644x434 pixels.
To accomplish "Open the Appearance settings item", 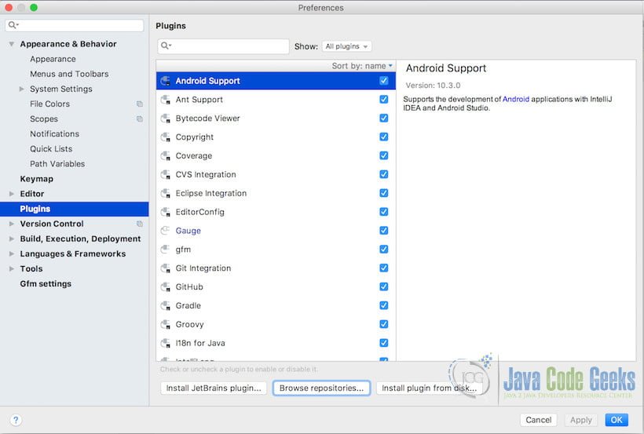I will tap(53, 59).
